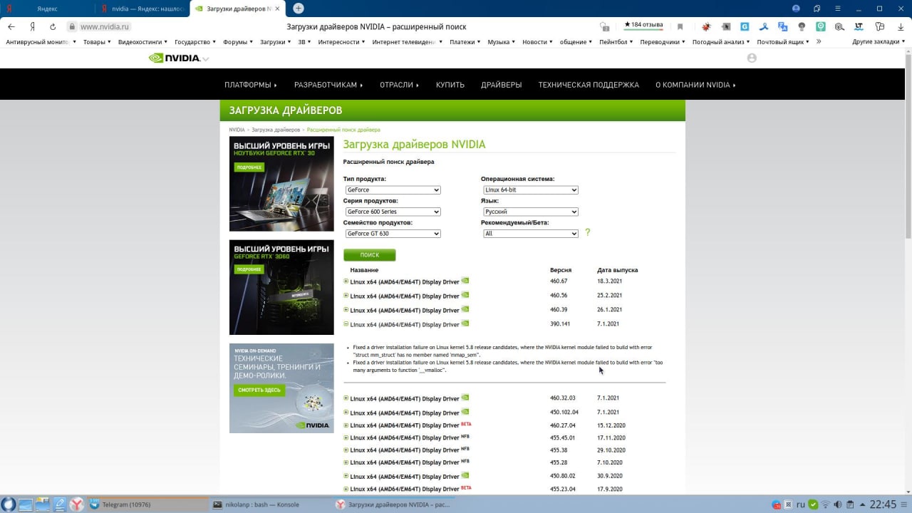Image resolution: width=912 pixels, height=513 pixels.
Task: Click the green "Поиск" button
Action: coord(369,255)
